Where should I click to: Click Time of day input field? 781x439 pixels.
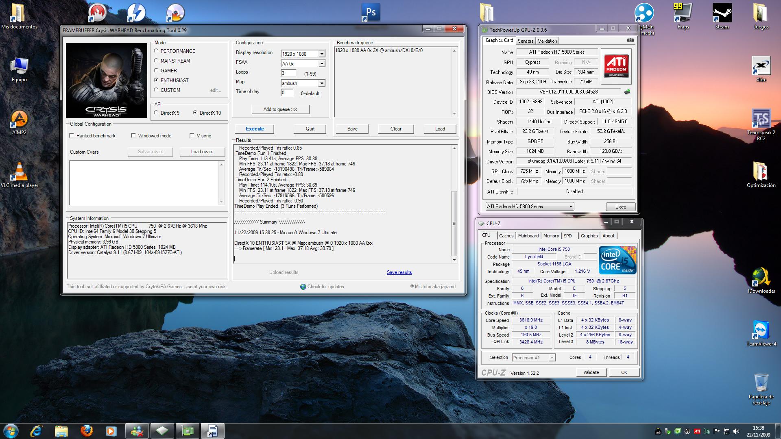287,93
